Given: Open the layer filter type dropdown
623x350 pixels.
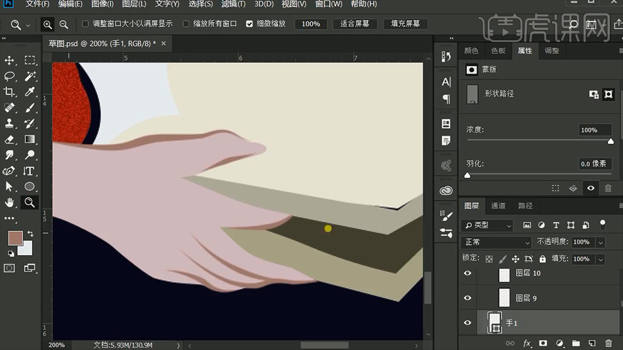Looking at the screenshot, I should [x=487, y=226].
